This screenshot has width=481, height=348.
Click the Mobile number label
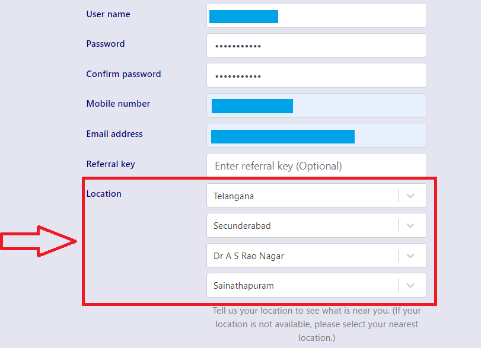point(118,104)
